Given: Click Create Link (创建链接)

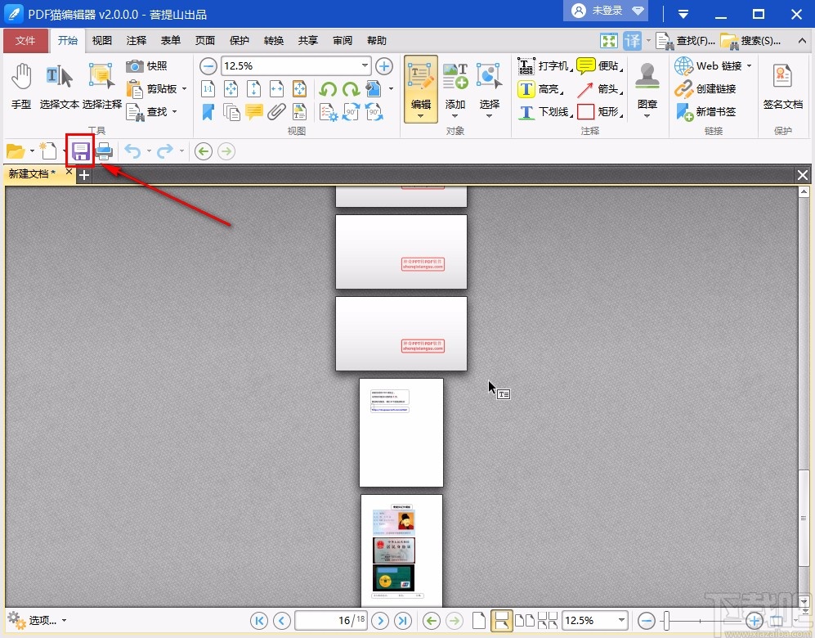Looking at the screenshot, I should [705, 89].
